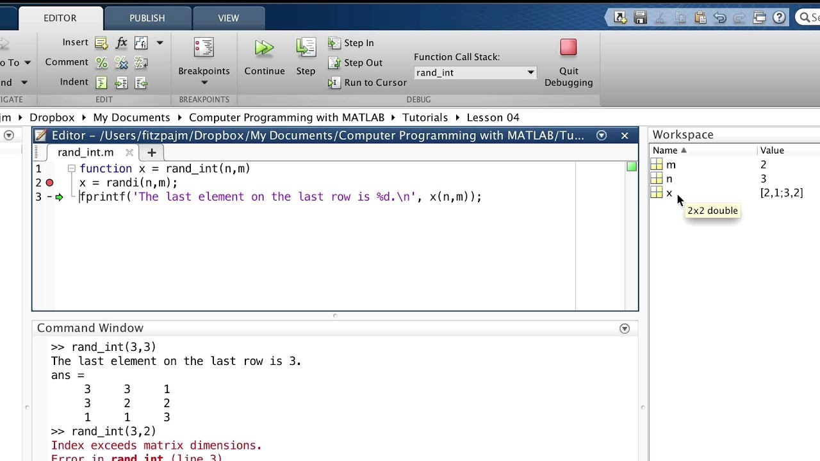
Task: Click the x = randi(n,m); code line
Action: click(x=128, y=183)
